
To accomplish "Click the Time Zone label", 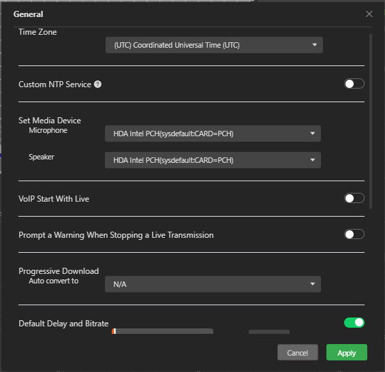I will coord(37,32).
